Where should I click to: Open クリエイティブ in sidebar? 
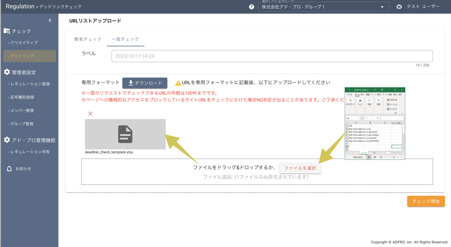tap(24, 43)
